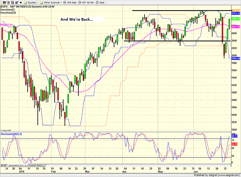Click the save page icon in the toolbar
The image size is (241, 177).
[x=13, y=3]
